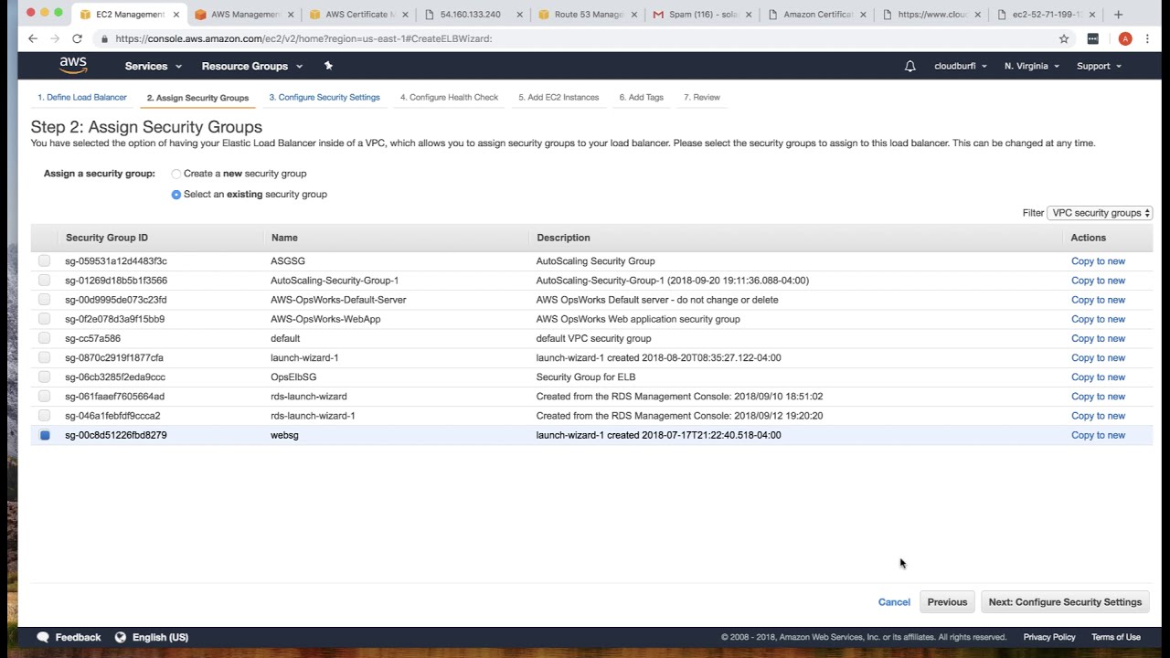This screenshot has width=1170, height=658.
Task: Click the Security Group ID column header
Action: coord(107,238)
